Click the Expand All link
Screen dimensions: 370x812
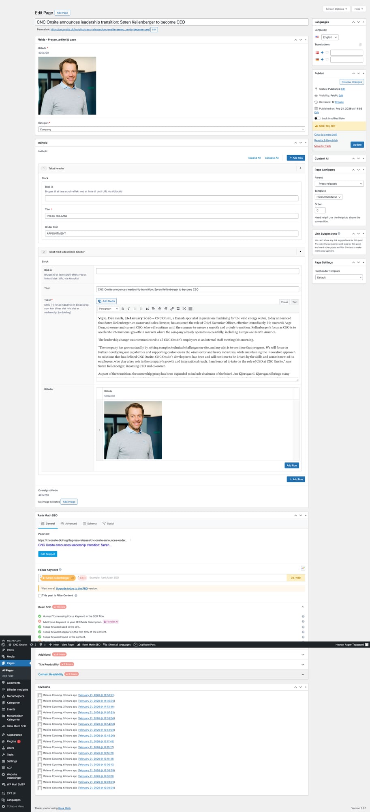coord(255,158)
